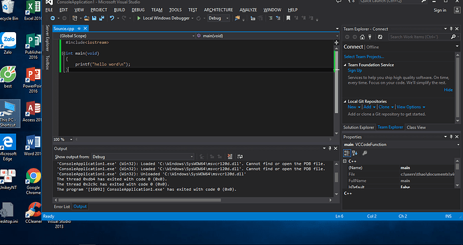The image size is (463, 245).
Task: Collapse the main function code block
Action: 64,54
